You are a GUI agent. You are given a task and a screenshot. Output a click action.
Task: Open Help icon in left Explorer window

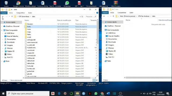click(97, 13)
